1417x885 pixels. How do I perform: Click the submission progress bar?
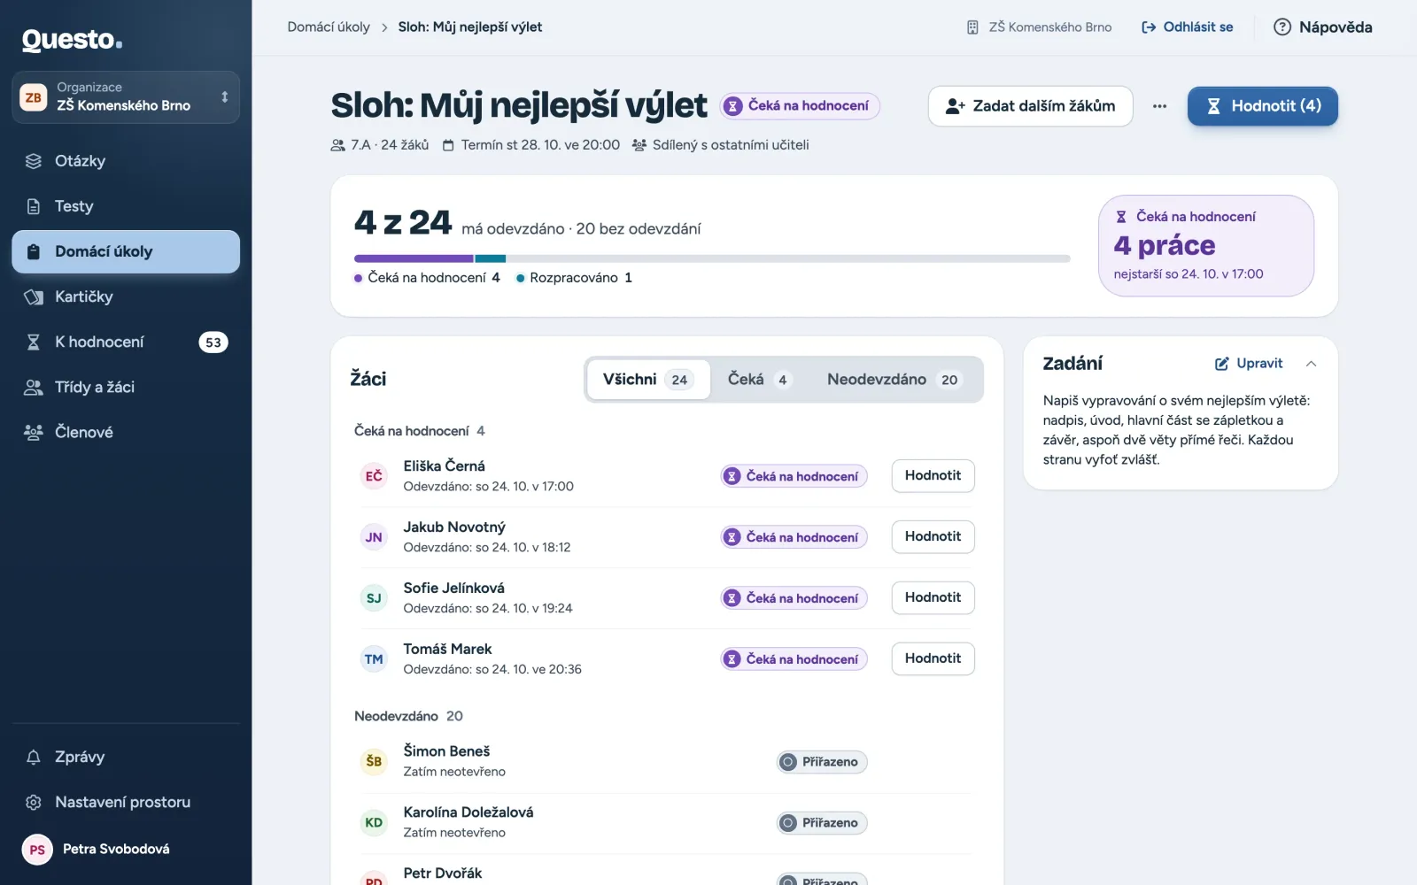(x=712, y=258)
